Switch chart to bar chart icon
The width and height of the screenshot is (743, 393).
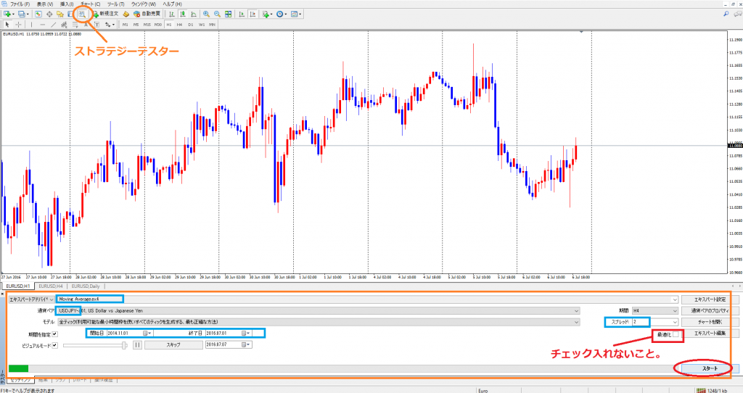pos(171,15)
